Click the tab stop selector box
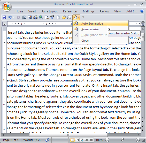 (x=4, y=24)
